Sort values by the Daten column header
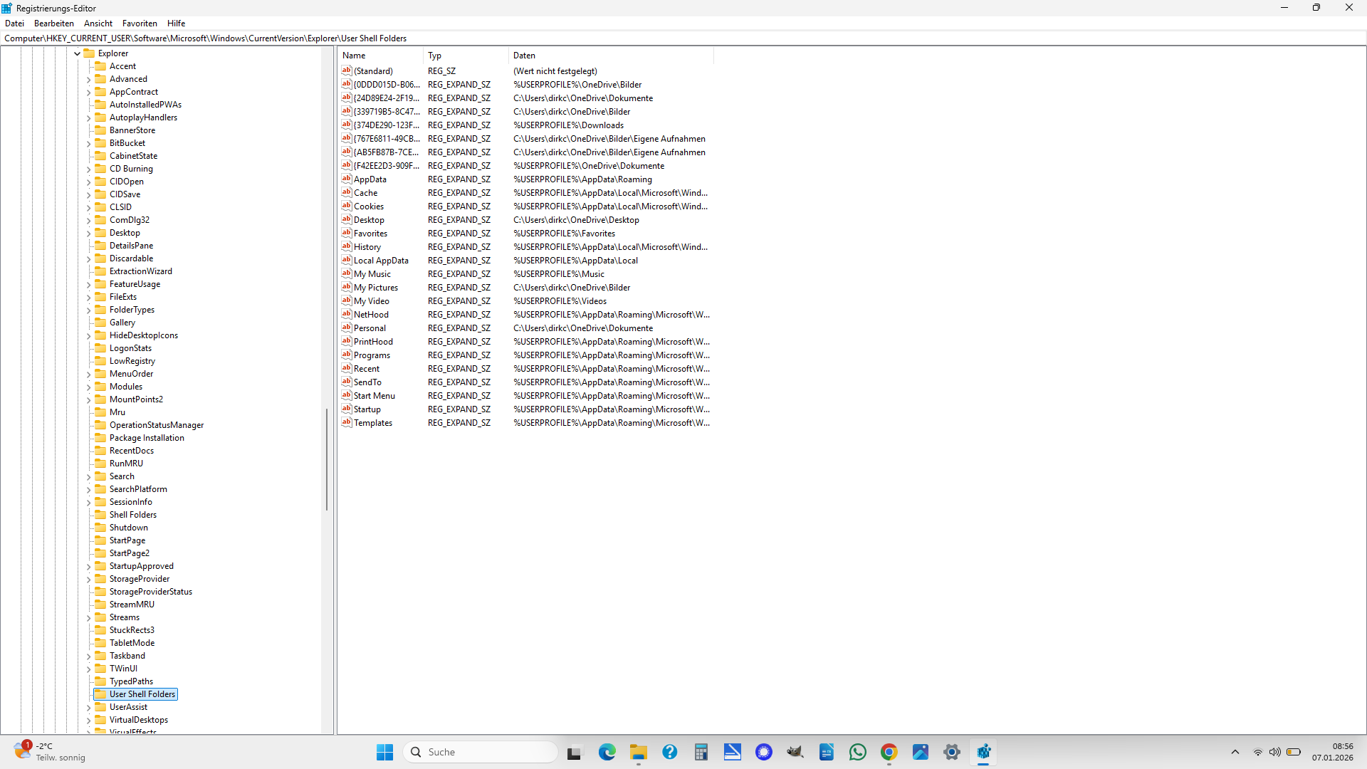The image size is (1367, 769). (611, 56)
